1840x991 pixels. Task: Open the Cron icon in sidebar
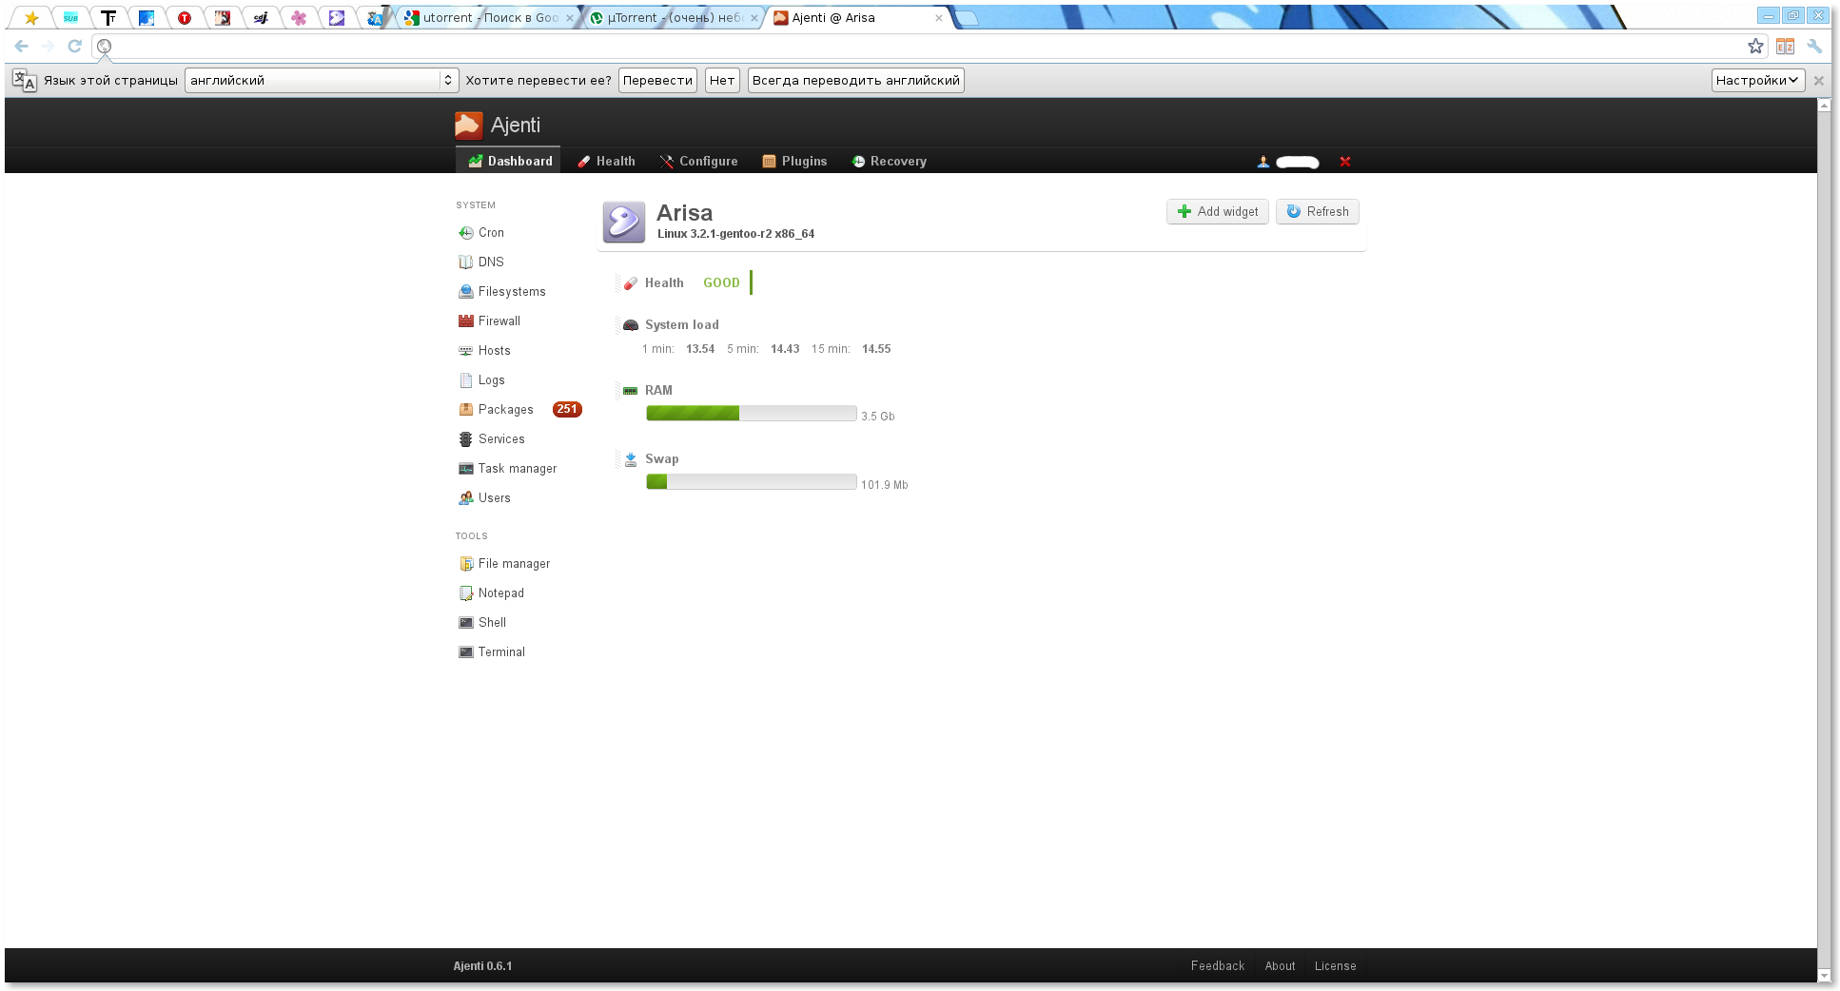coord(466,233)
